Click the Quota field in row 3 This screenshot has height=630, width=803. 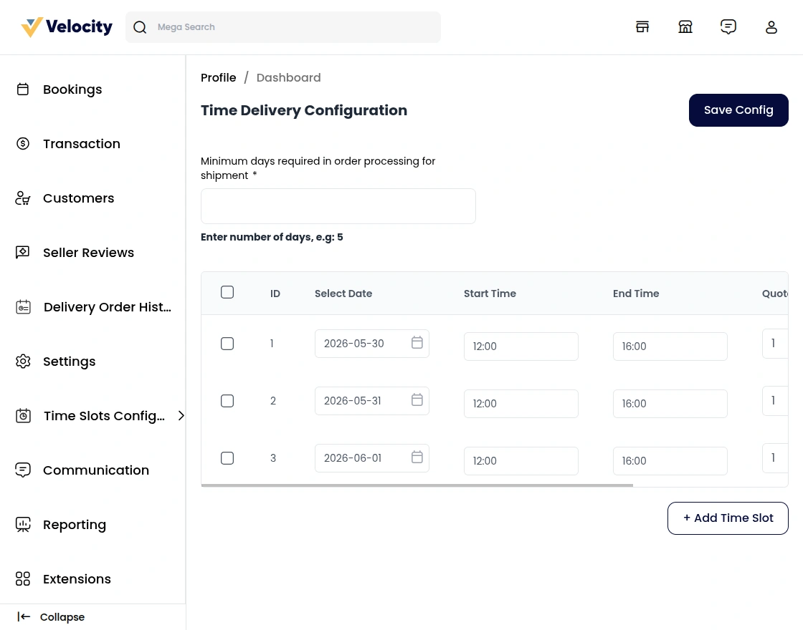775,458
